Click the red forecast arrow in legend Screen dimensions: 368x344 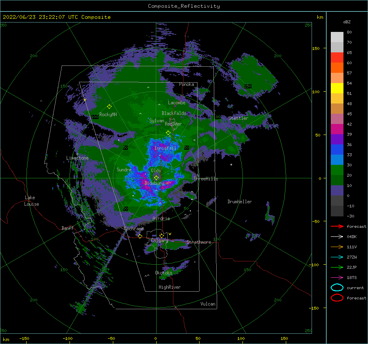coord(337,226)
